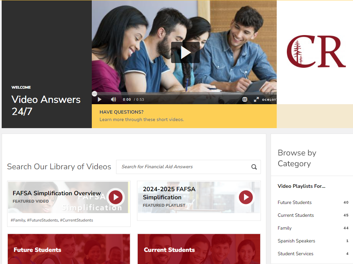Open Current Students playlist category
The height and width of the screenshot is (264, 353).
(296, 215)
